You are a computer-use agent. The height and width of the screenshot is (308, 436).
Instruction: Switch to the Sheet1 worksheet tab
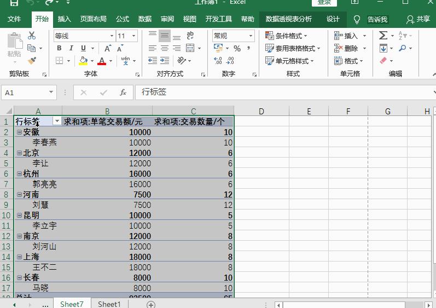109,304
